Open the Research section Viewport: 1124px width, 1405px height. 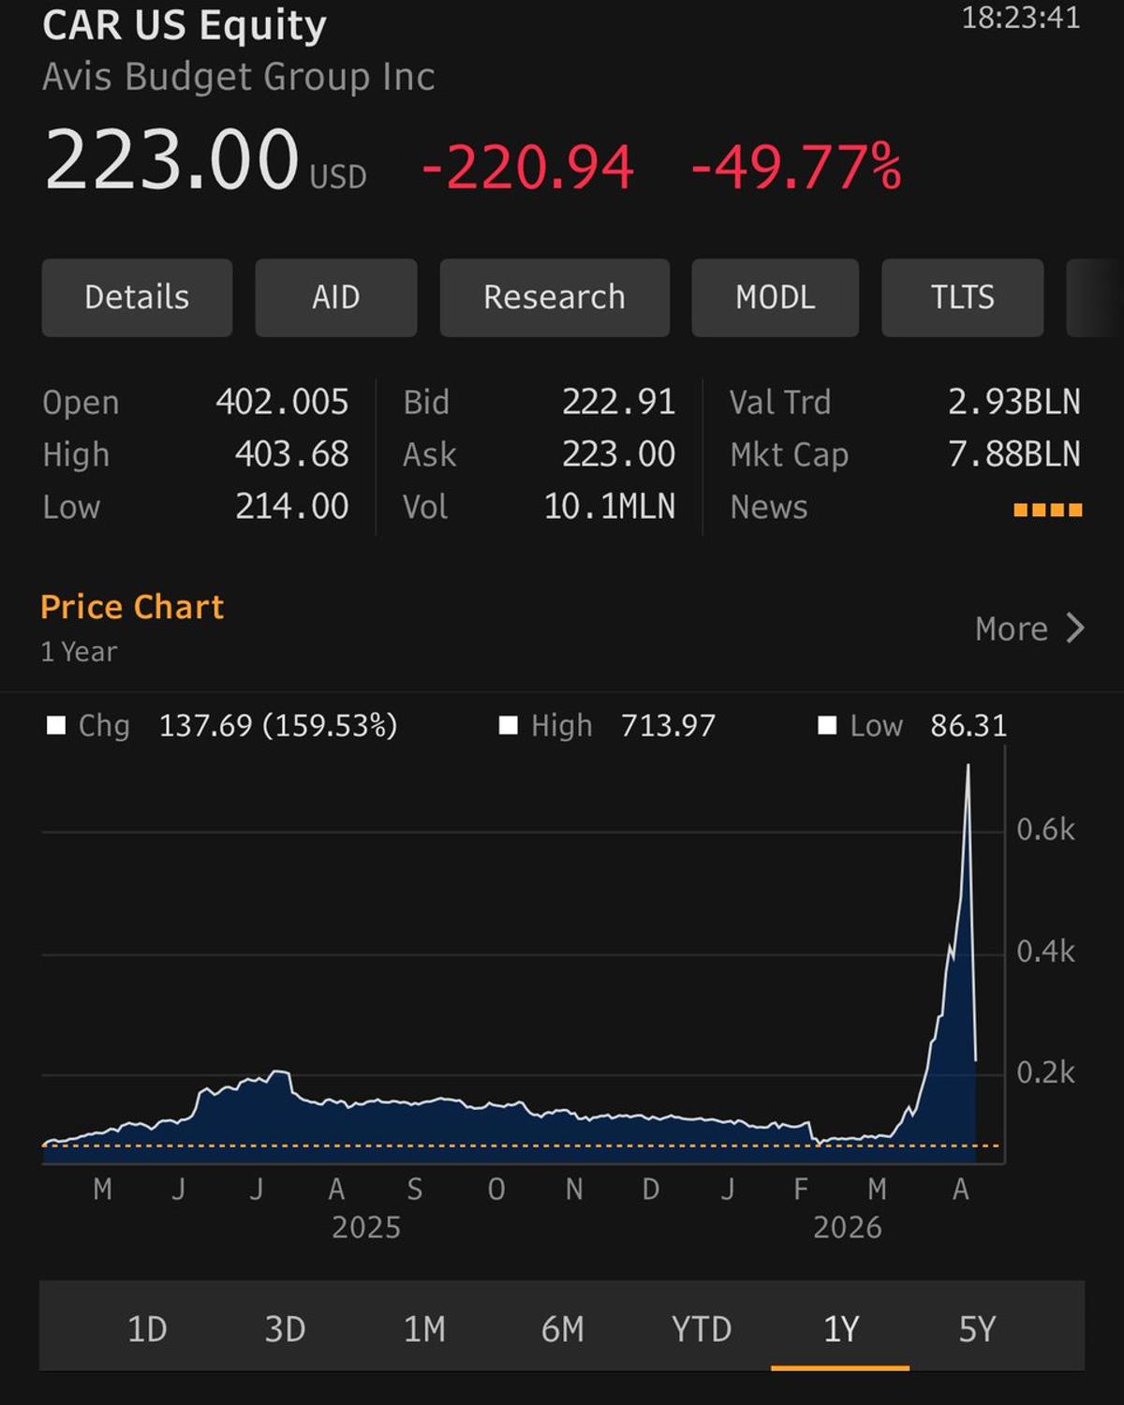[555, 298]
